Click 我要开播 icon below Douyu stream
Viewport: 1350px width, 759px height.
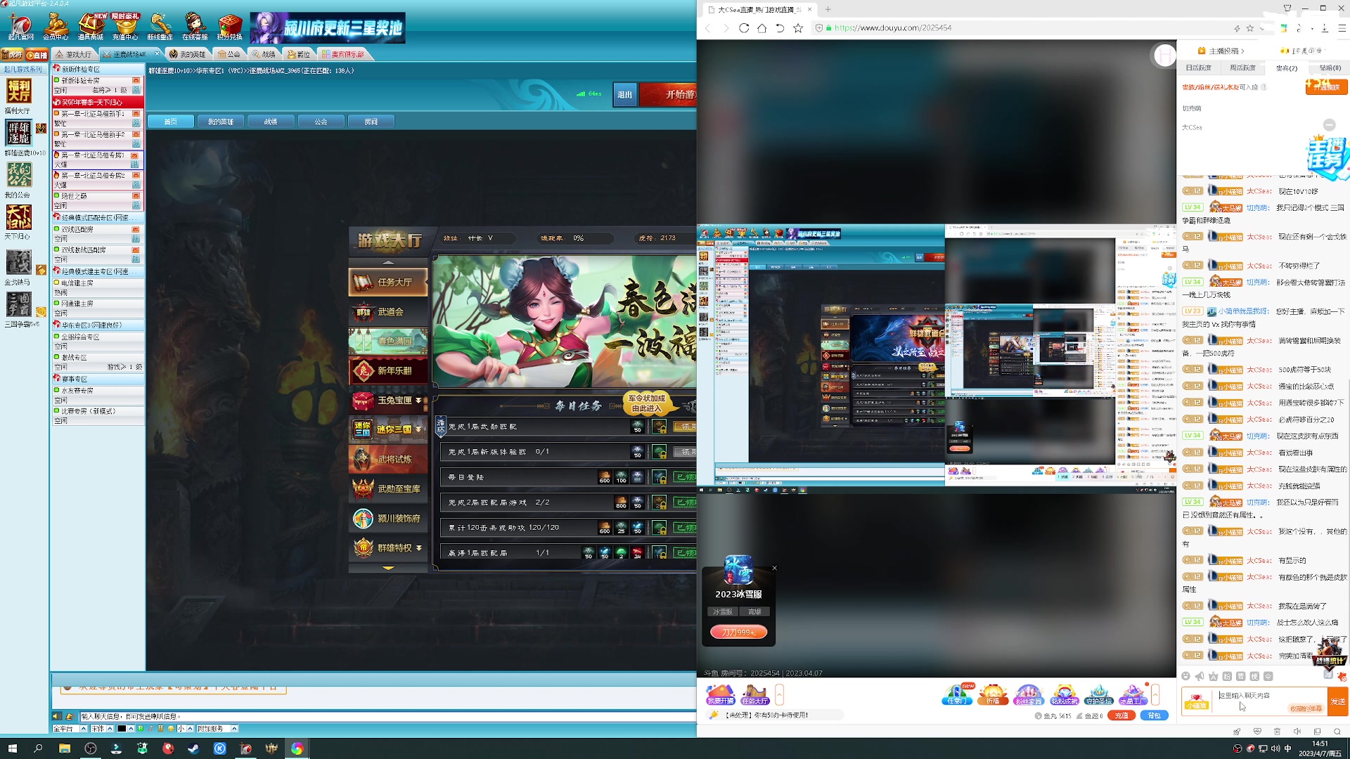720,694
